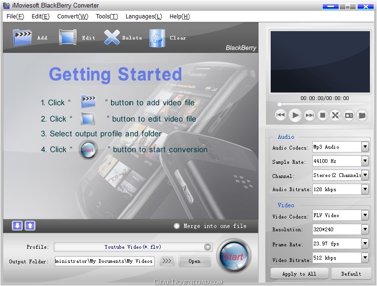377x286 pixels.
Task: Open the Sample Rate dropdown
Action: [365, 161]
